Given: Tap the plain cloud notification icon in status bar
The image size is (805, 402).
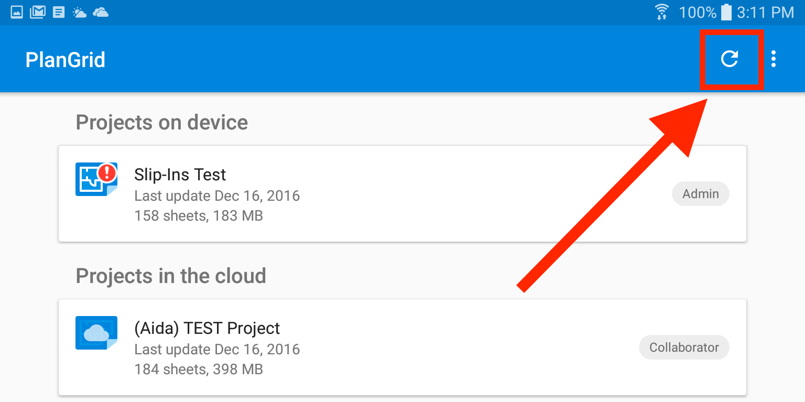Looking at the screenshot, I should (101, 12).
